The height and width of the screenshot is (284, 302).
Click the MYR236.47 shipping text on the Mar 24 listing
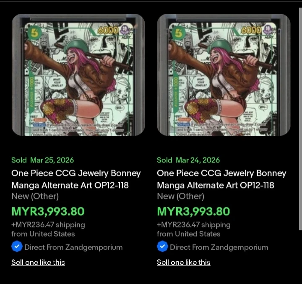pos(193,225)
